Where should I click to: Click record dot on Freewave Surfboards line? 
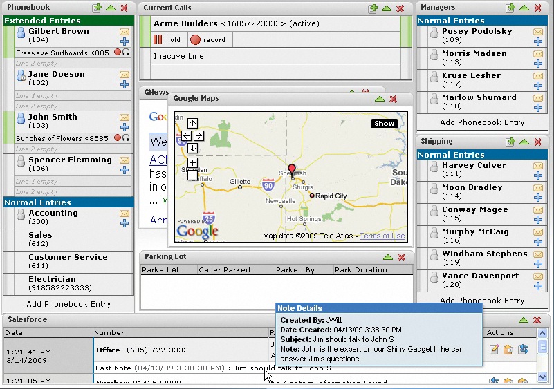click(118, 53)
